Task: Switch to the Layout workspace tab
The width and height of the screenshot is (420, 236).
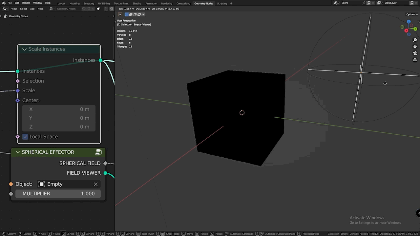Action: [61, 3]
